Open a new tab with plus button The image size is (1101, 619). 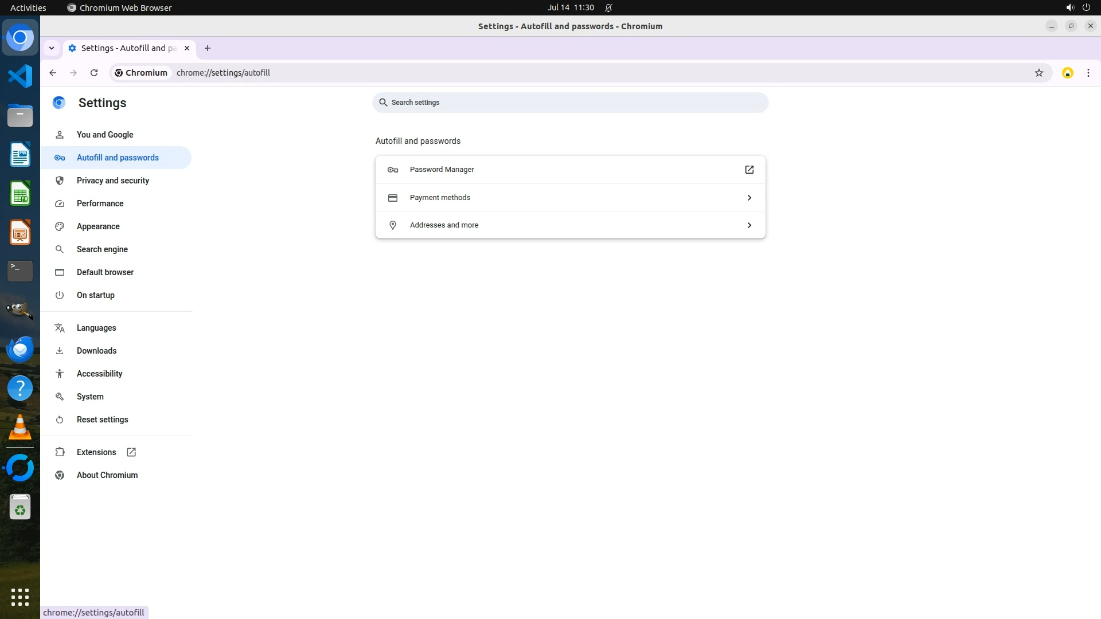[x=208, y=48]
